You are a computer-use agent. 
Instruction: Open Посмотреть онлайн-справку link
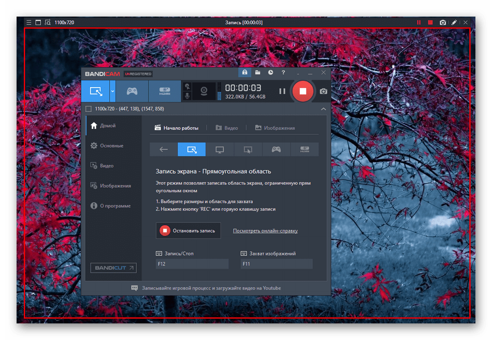266,231
